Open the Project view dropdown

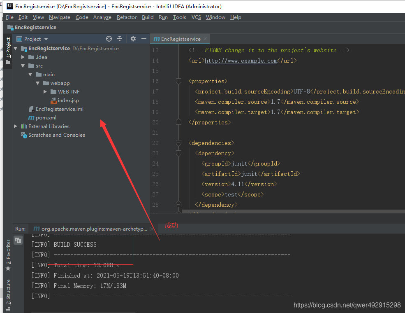pos(46,39)
